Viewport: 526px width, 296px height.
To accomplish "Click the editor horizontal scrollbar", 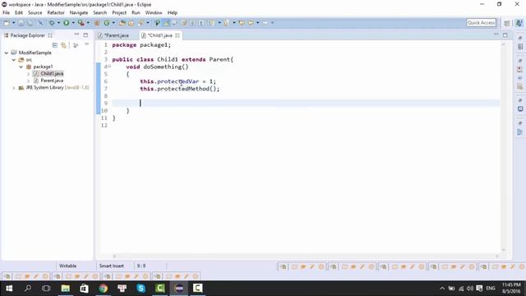I will [305, 256].
